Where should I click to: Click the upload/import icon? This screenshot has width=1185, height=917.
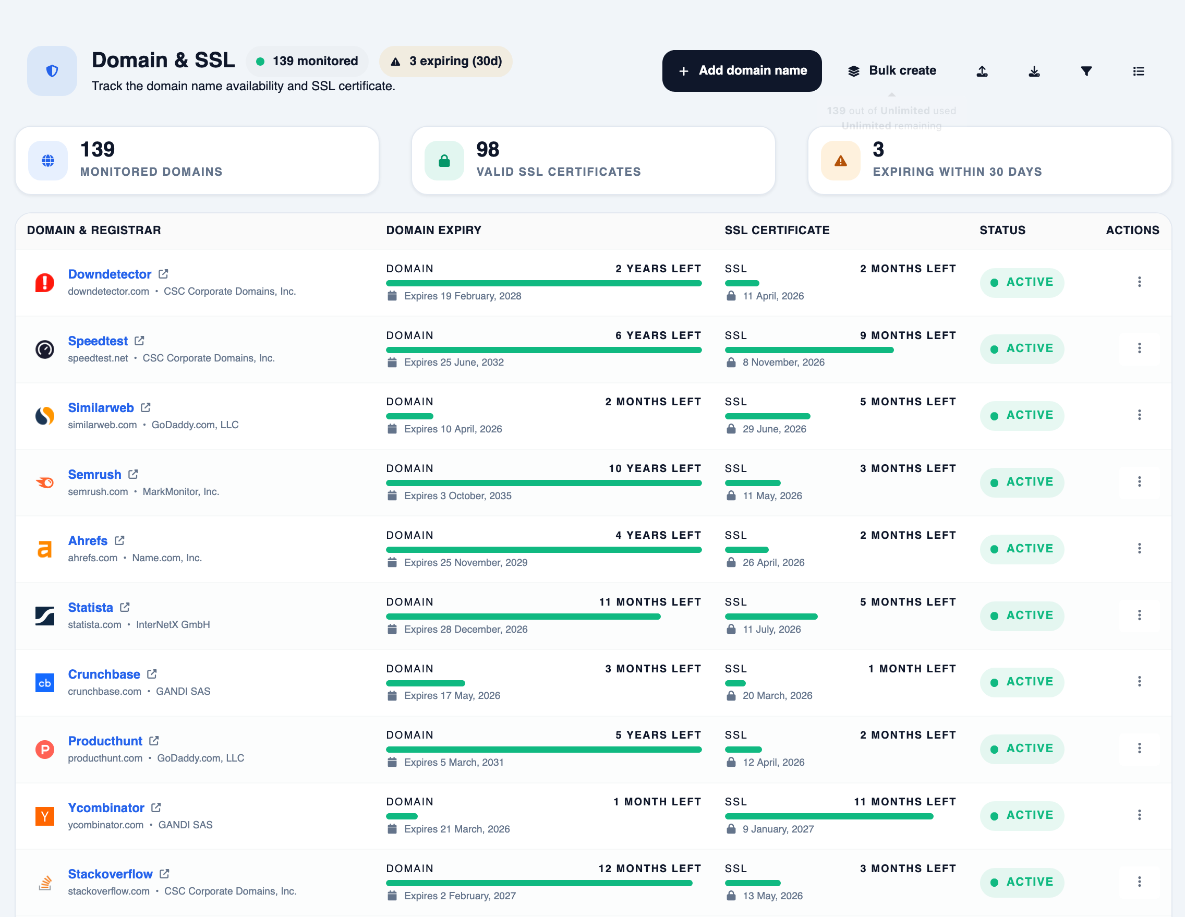tap(982, 71)
